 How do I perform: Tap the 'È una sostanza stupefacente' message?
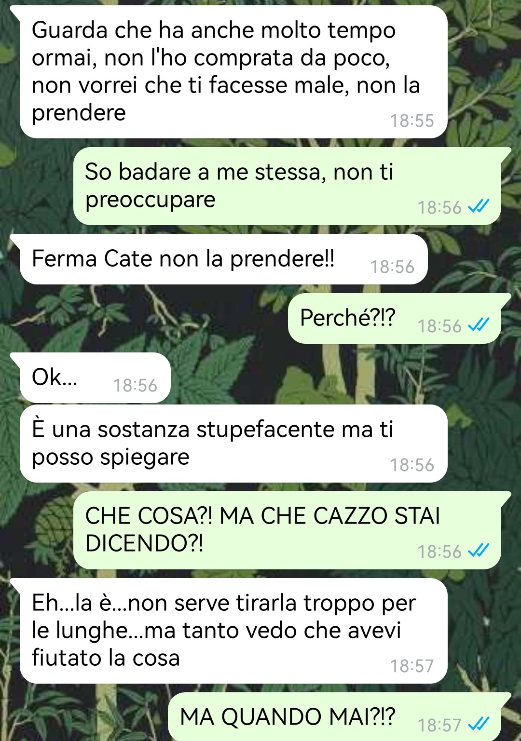233,444
